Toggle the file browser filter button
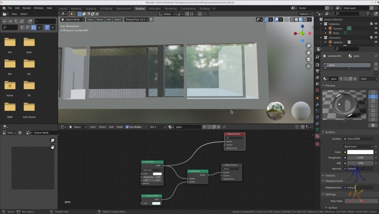This screenshot has width=379, height=214. 47,27
